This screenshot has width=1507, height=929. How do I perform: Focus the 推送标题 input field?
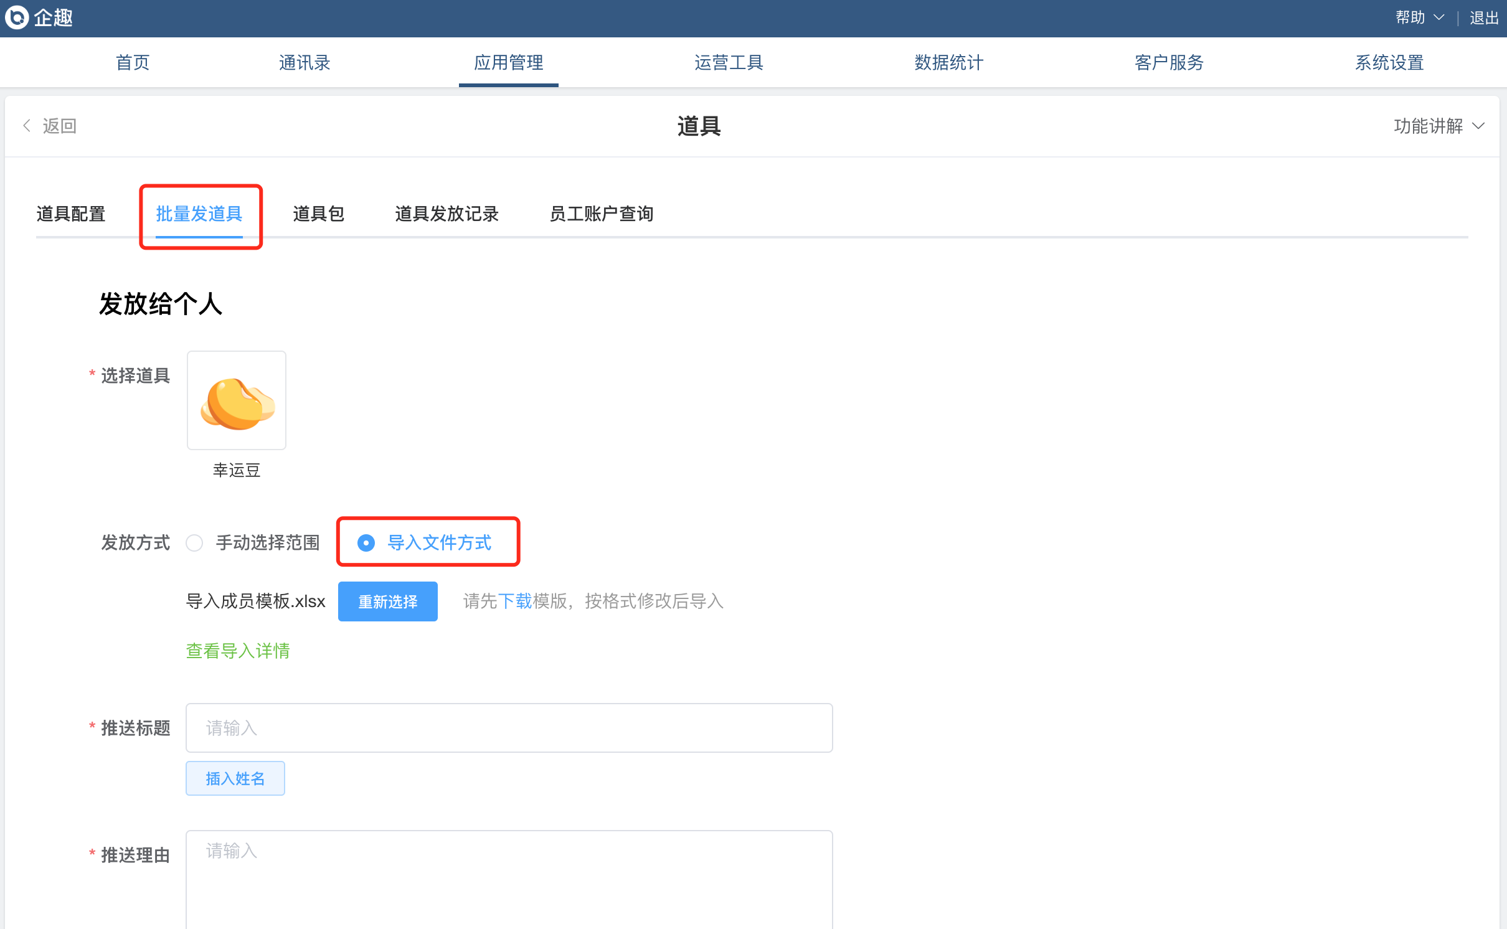click(508, 728)
